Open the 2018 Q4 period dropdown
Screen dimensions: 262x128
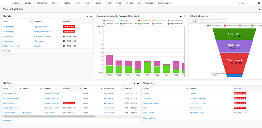tap(208, 21)
